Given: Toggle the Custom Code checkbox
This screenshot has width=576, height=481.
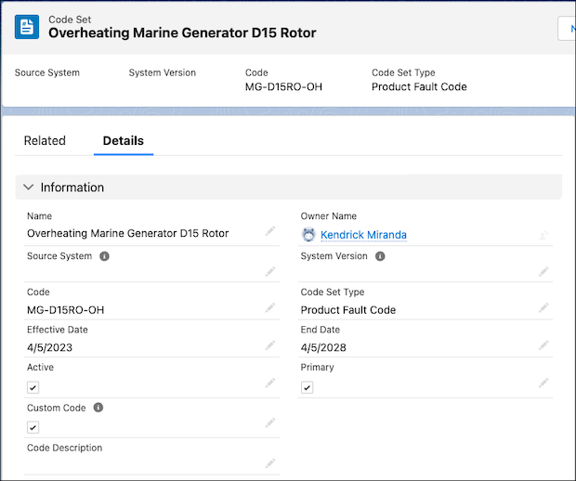Looking at the screenshot, I should click(33, 427).
